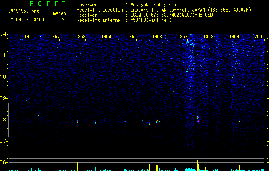Click the Observer field label

click(87, 5)
